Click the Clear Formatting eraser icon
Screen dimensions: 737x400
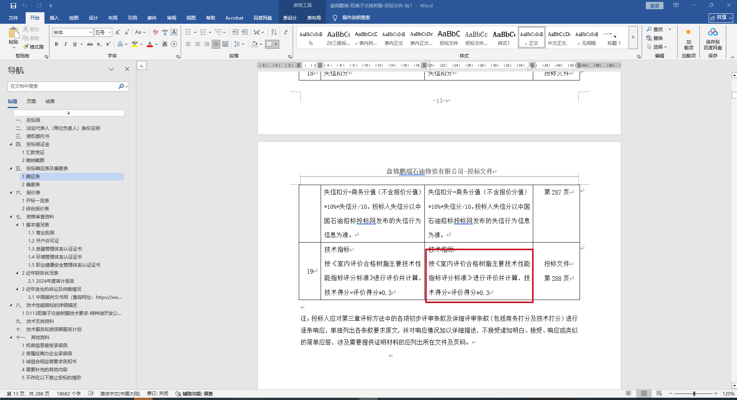coord(155,33)
